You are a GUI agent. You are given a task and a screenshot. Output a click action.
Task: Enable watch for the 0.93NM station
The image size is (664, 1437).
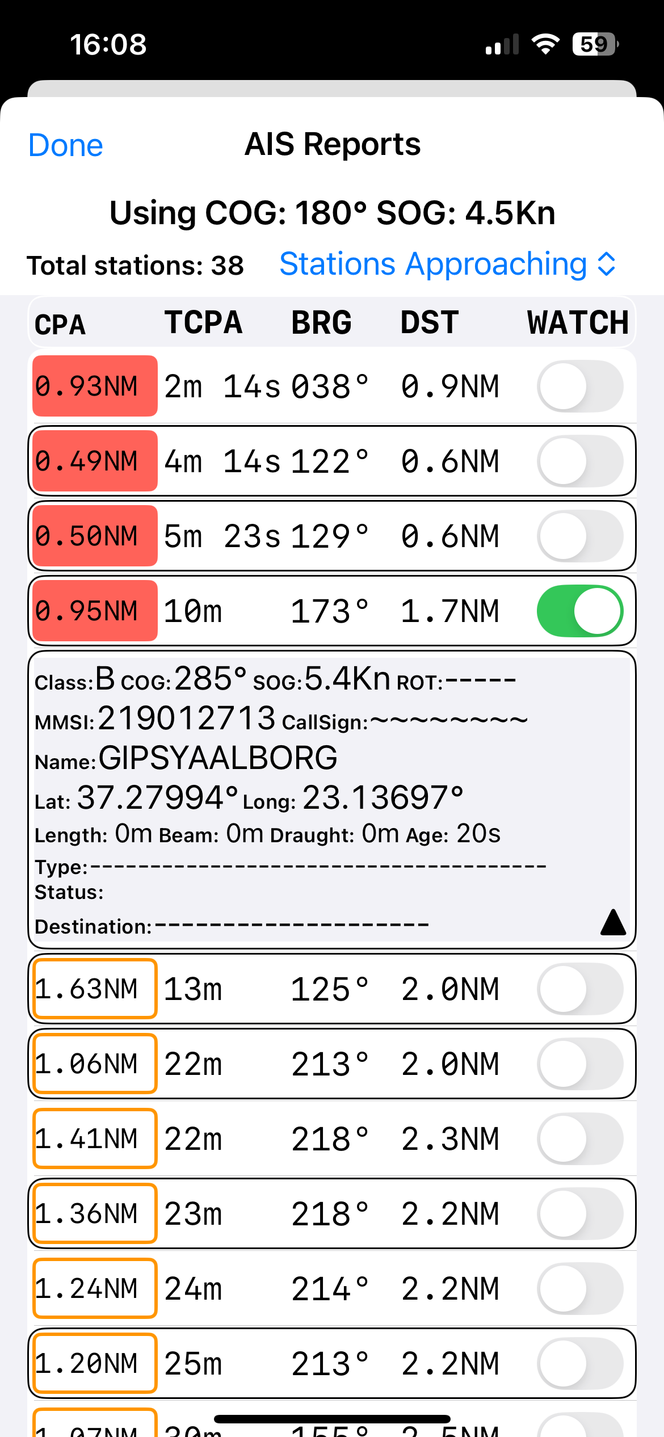coord(580,386)
